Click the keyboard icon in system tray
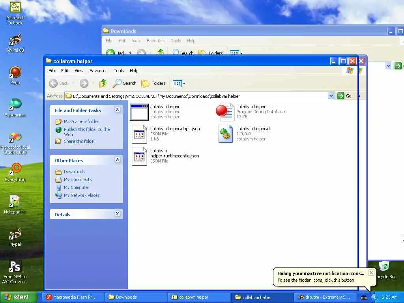The height and width of the screenshot is (303, 404). coord(363,297)
